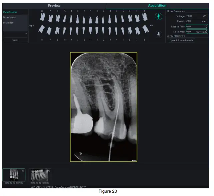This screenshot has height=196, width=214.
Task: Select upper right tooth 1 icon
Action: click(90, 20)
